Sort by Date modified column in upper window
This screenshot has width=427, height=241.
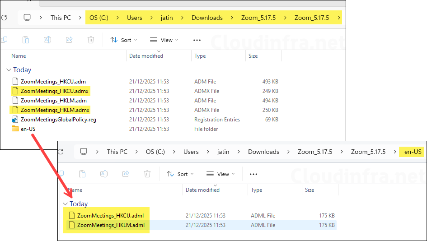coord(146,56)
